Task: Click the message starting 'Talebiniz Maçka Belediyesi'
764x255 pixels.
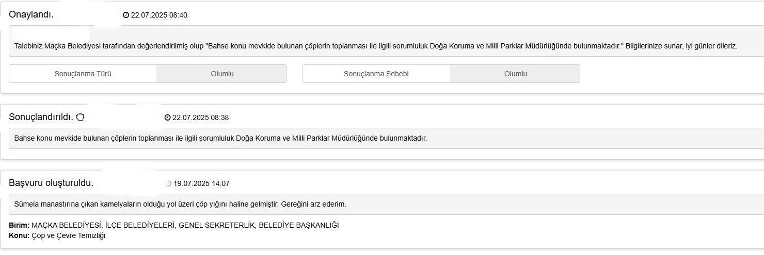Action: pyautogui.click(x=376, y=46)
